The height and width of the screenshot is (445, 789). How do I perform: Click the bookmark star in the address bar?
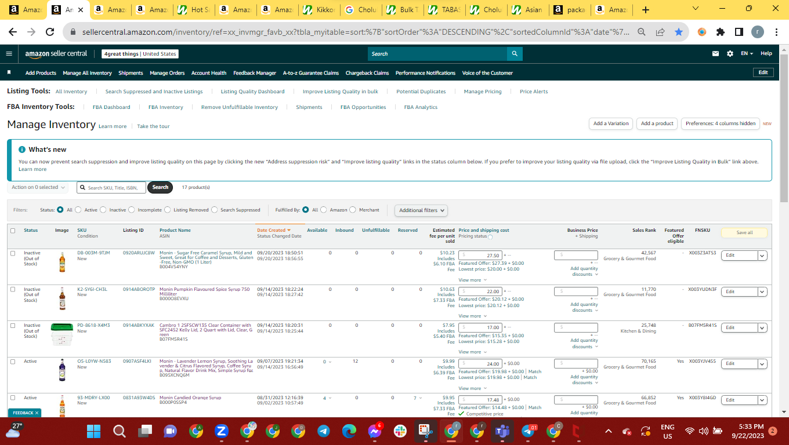pyautogui.click(x=679, y=32)
